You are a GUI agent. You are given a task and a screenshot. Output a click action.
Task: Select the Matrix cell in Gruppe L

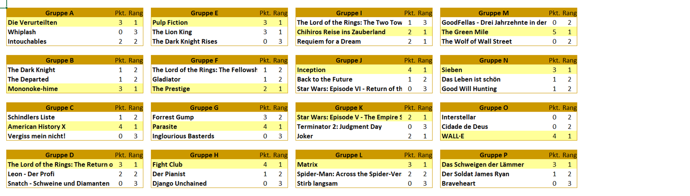(349, 164)
